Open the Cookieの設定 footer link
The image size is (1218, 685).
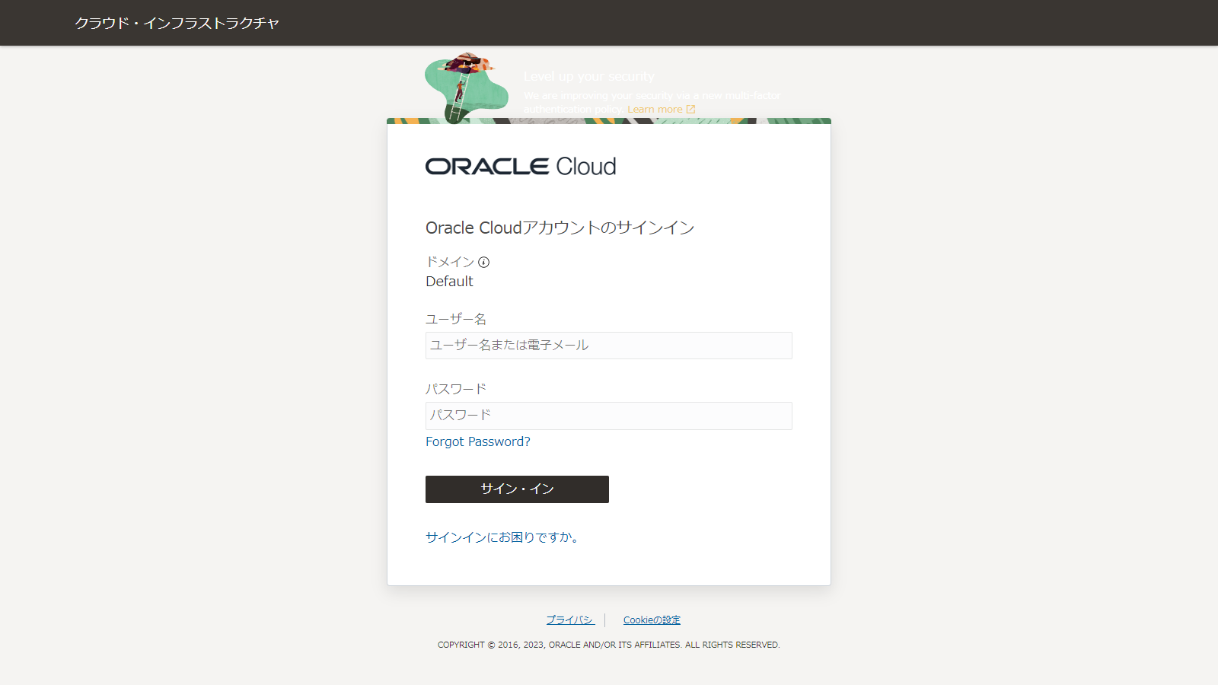point(652,620)
